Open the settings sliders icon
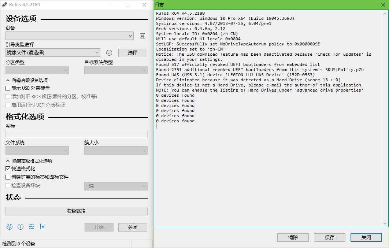This screenshot has width=389, height=248. pyautogui.click(x=32, y=227)
